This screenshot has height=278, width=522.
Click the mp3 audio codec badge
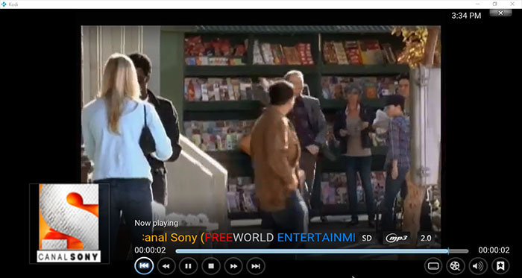pos(396,238)
